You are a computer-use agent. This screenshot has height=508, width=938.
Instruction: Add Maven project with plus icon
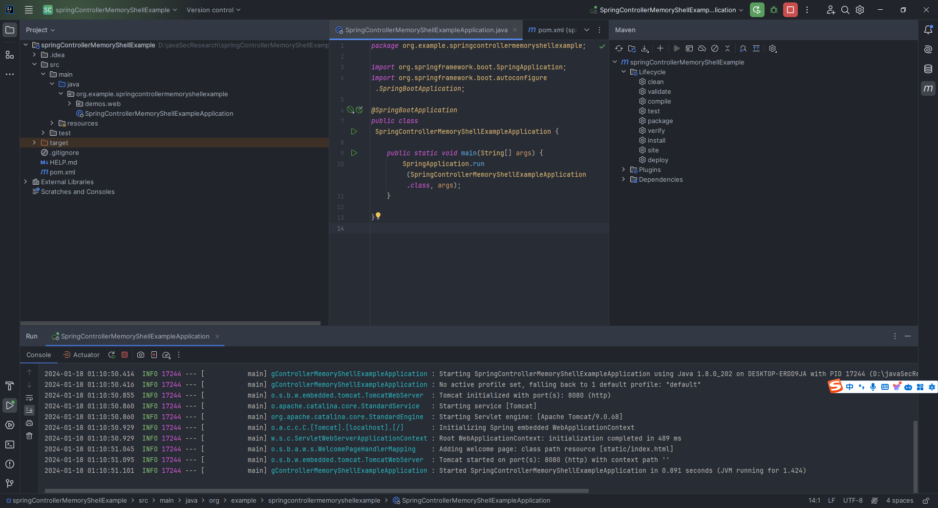[660, 48]
